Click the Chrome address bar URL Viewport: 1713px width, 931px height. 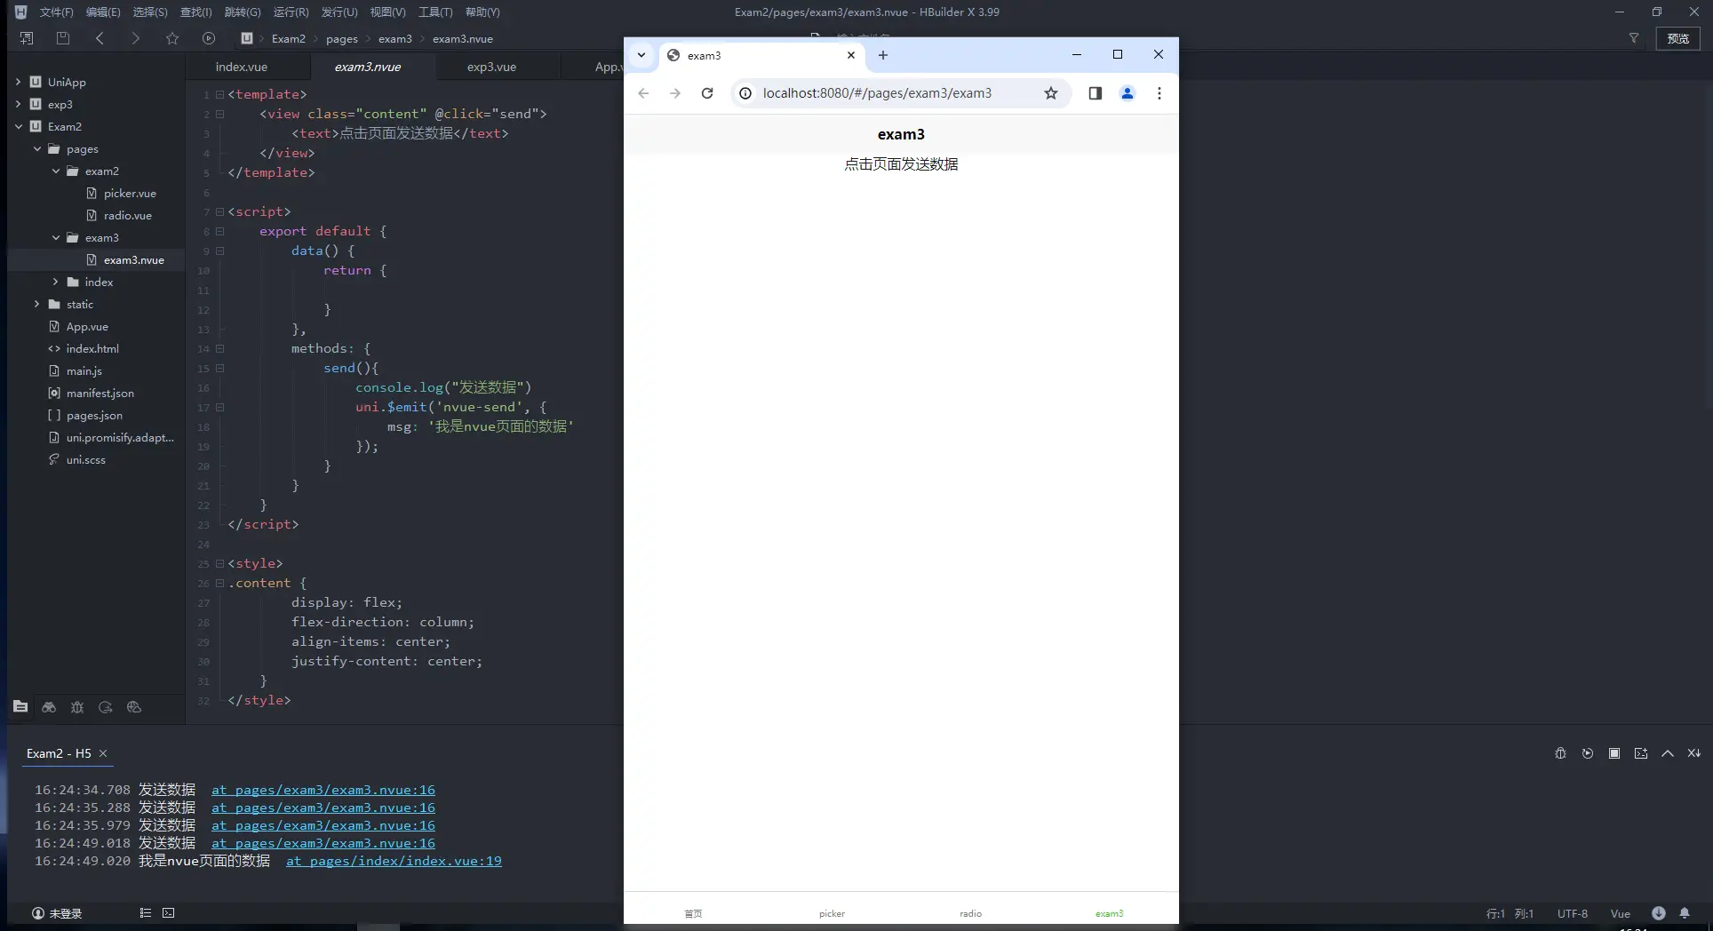click(x=877, y=93)
